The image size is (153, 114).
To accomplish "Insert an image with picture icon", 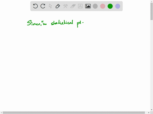I will 88,6.
